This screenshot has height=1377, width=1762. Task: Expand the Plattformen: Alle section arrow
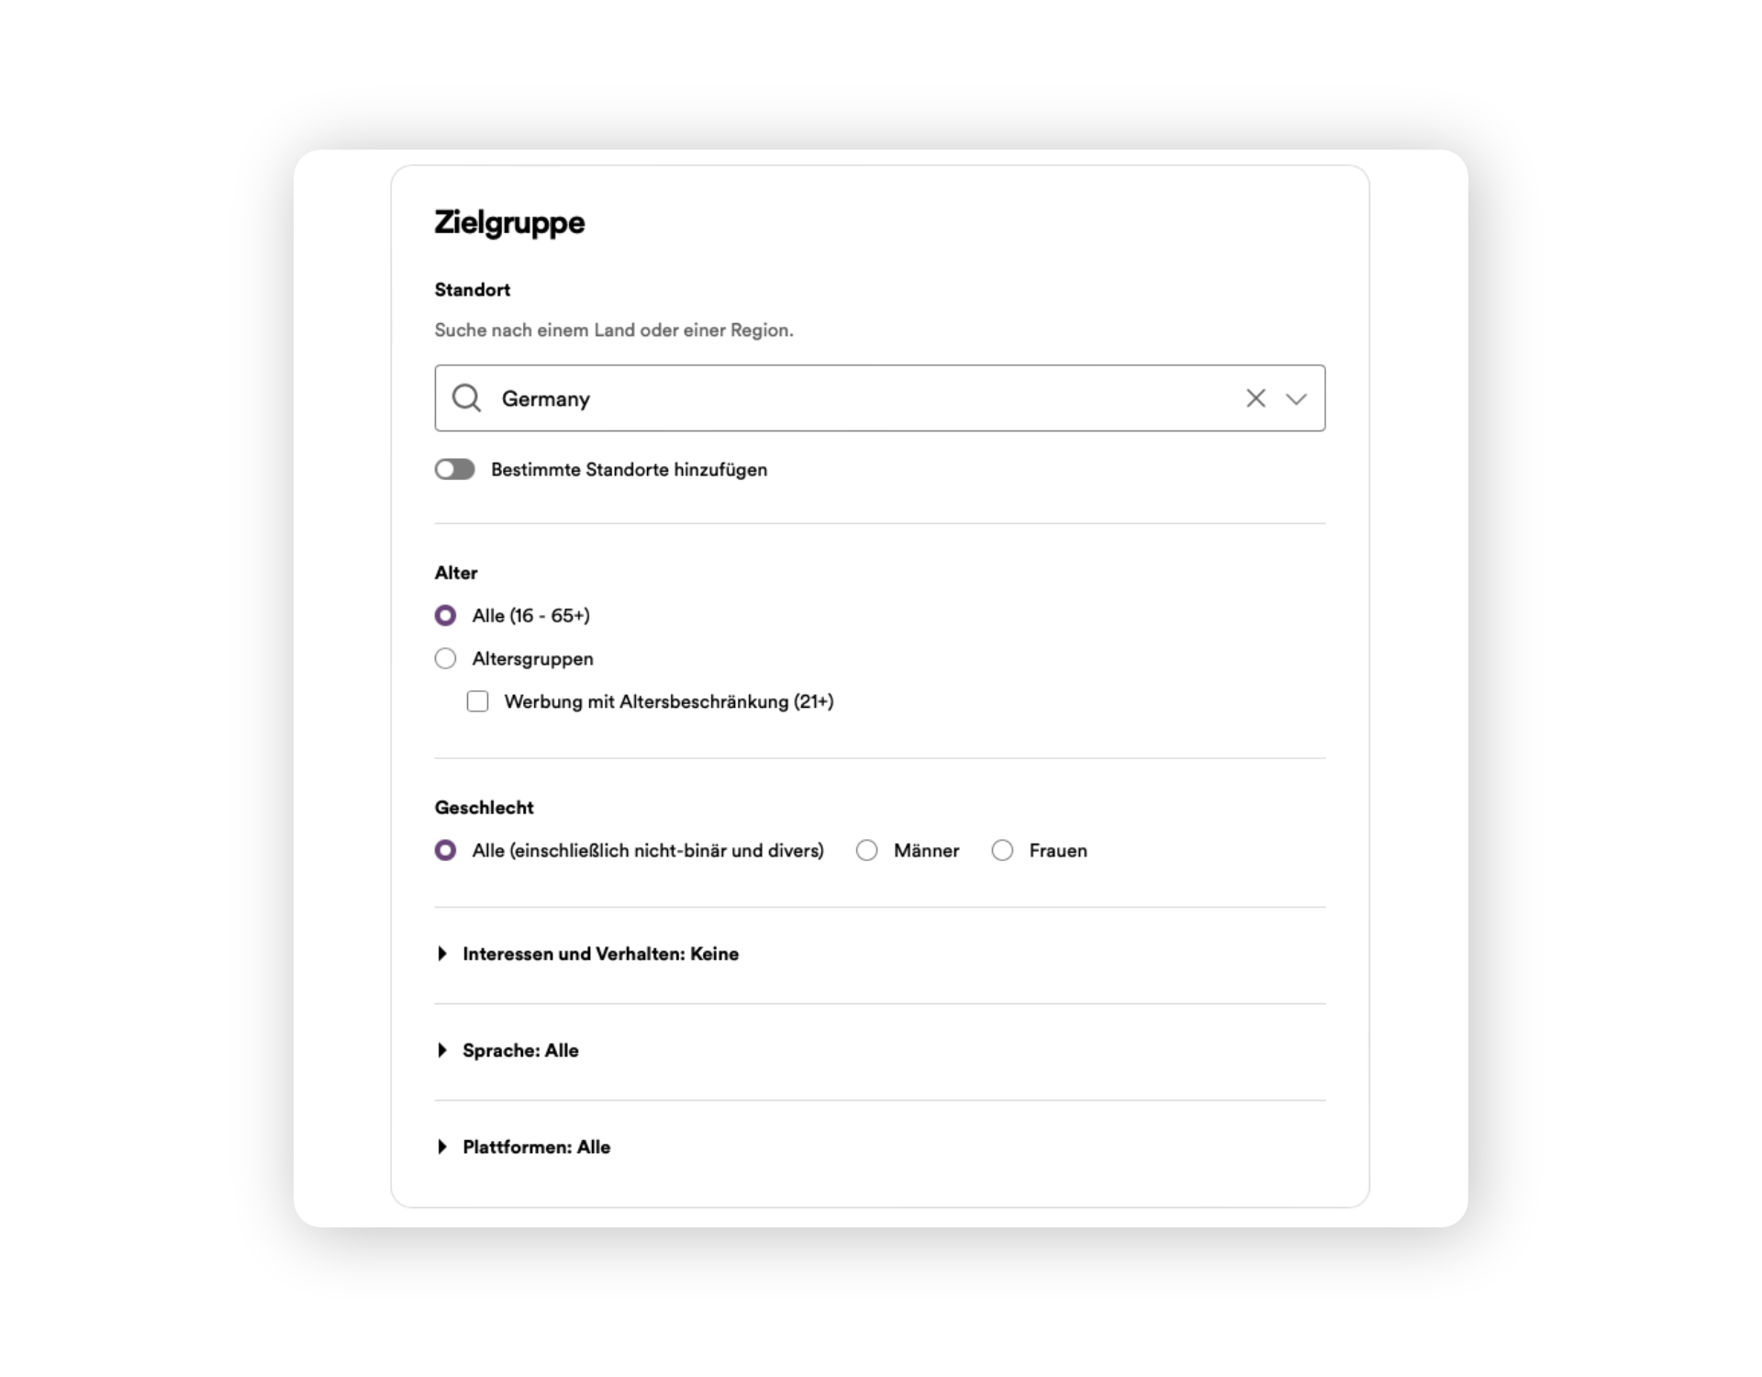click(x=442, y=1147)
